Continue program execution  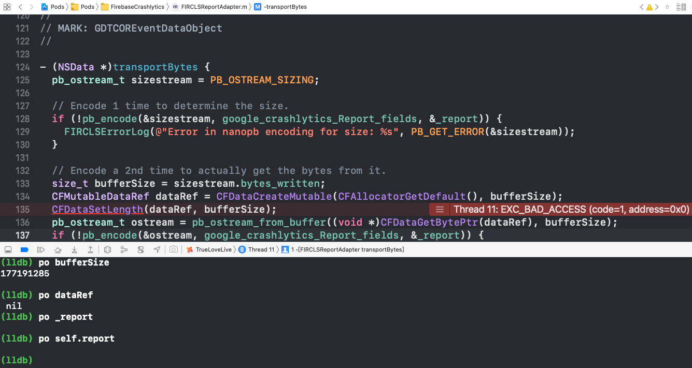click(x=41, y=249)
